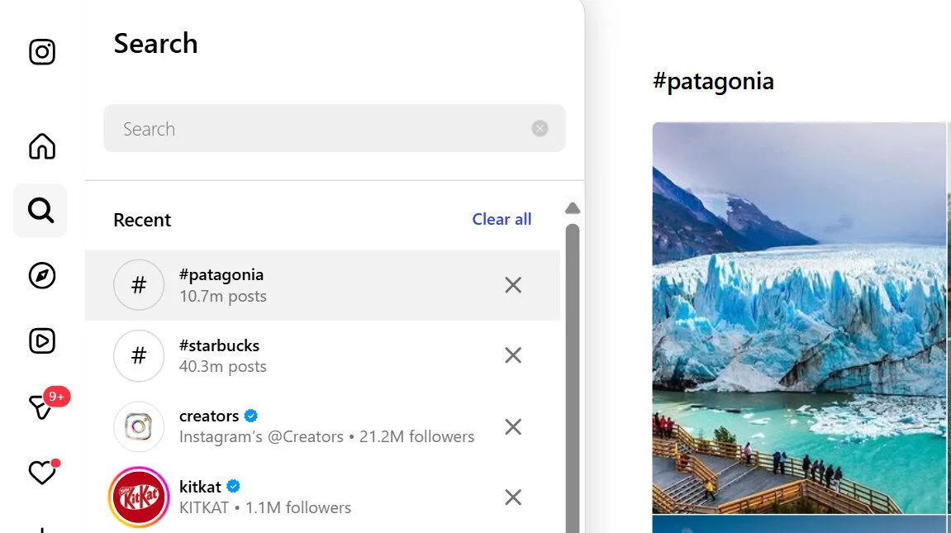Select the Search magnifier icon
Screen dimensions: 951x533
(x=40, y=211)
